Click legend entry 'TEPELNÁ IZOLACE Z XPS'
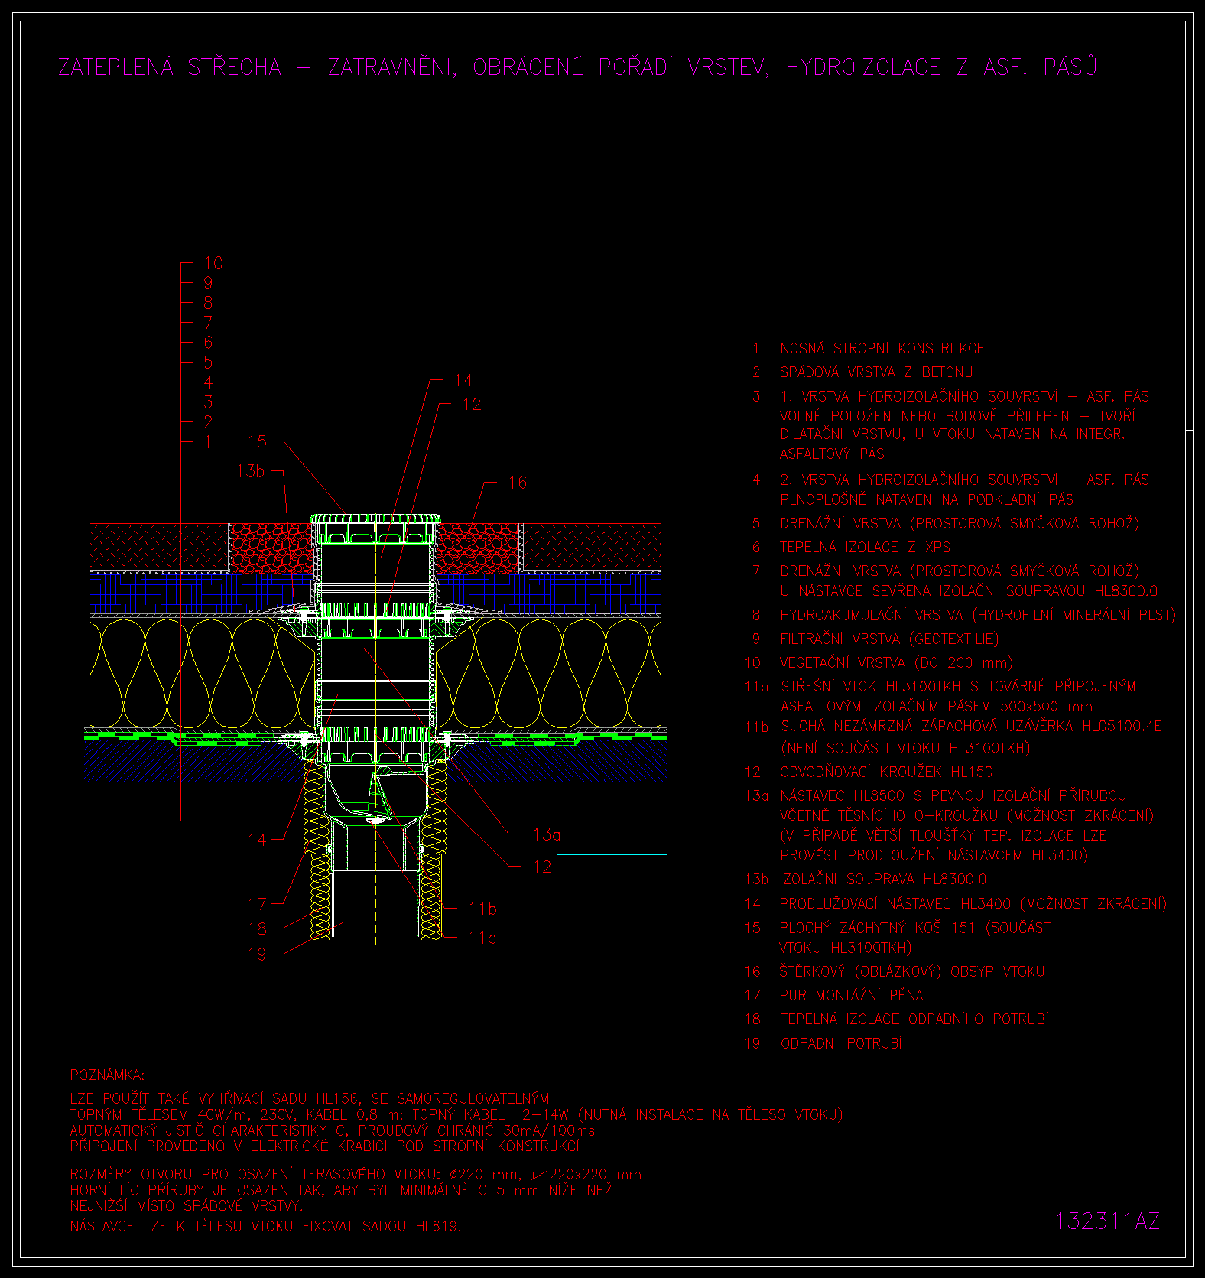 tap(865, 548)
